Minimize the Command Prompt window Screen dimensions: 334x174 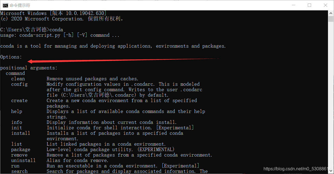294,5
